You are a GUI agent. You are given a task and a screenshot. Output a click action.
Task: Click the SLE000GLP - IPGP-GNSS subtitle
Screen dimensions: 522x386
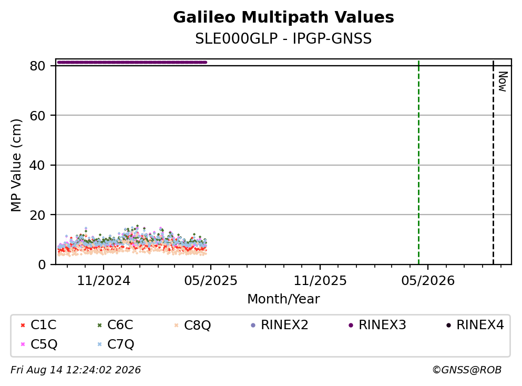click(x=283, y=38)
